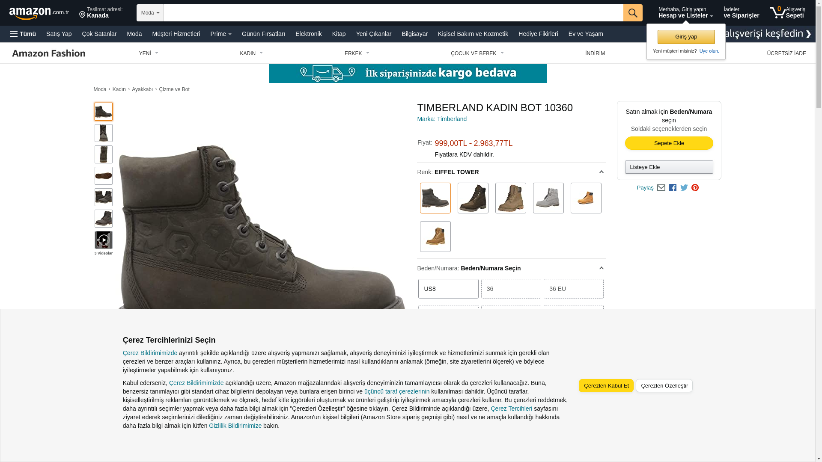This screenshot has width=822, height=462.
Task: Open the Moda search category dropdown
Action: coord(150,13)
